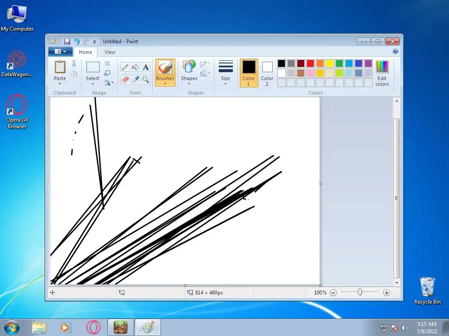The image size is (449, 336).
Task: Click the Windows Start orb
Action: pos(12,327)
